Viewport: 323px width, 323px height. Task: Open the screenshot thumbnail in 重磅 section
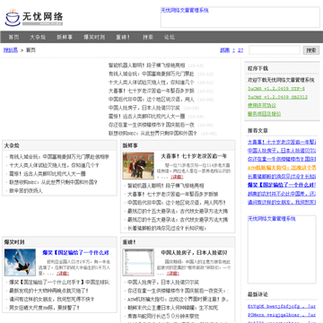[138, 262]
